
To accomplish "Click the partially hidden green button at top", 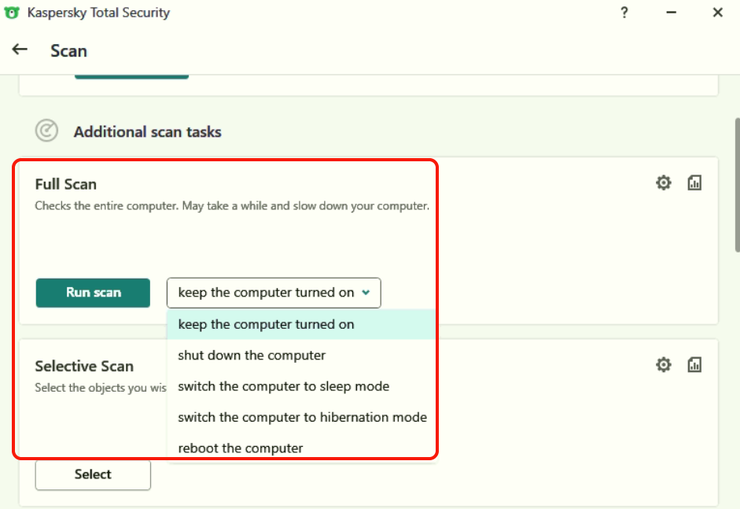I will point(131,76).
